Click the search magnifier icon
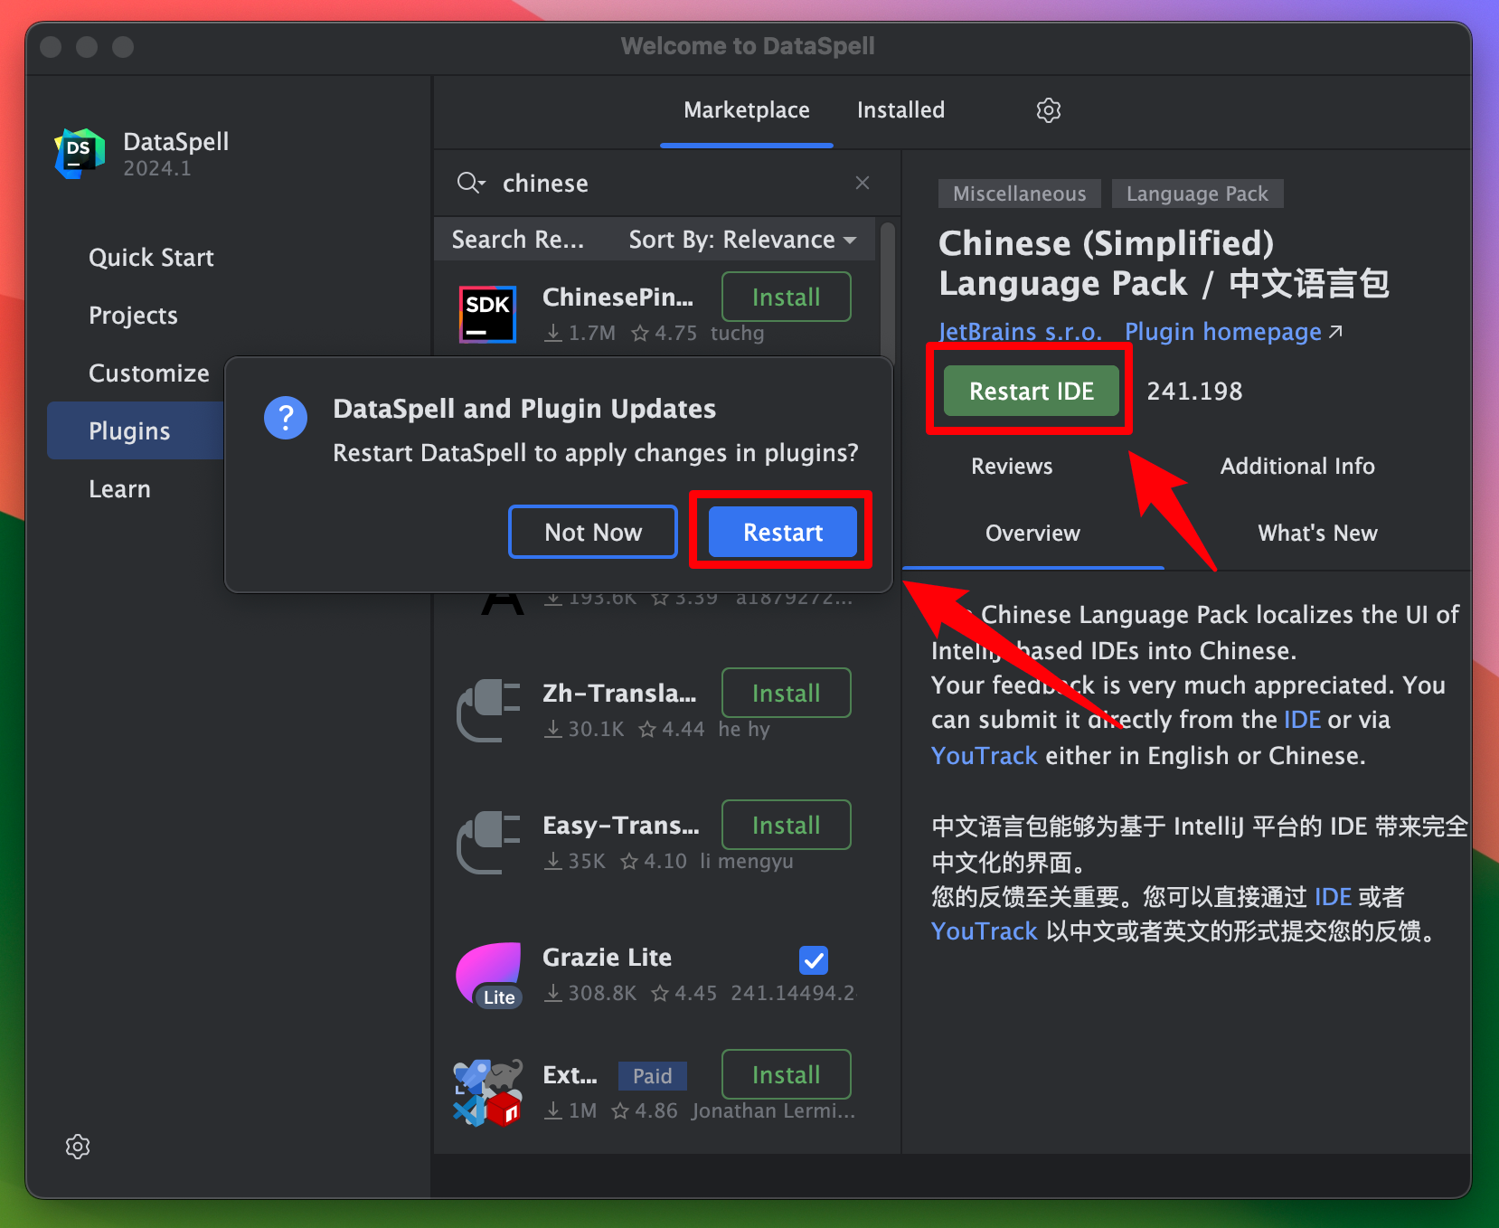Screen dimensions: 1499x1228 (x=470, y=184)
